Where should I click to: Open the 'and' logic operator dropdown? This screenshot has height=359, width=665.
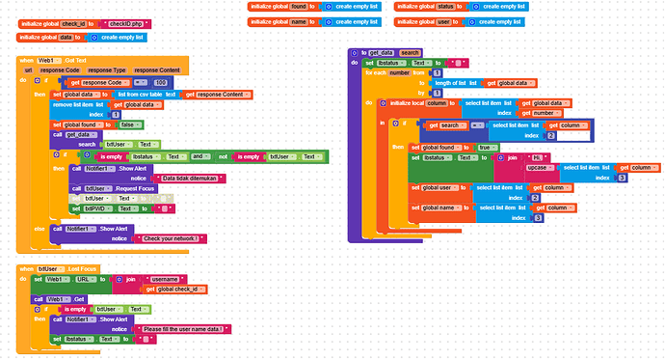coord(201,156)
